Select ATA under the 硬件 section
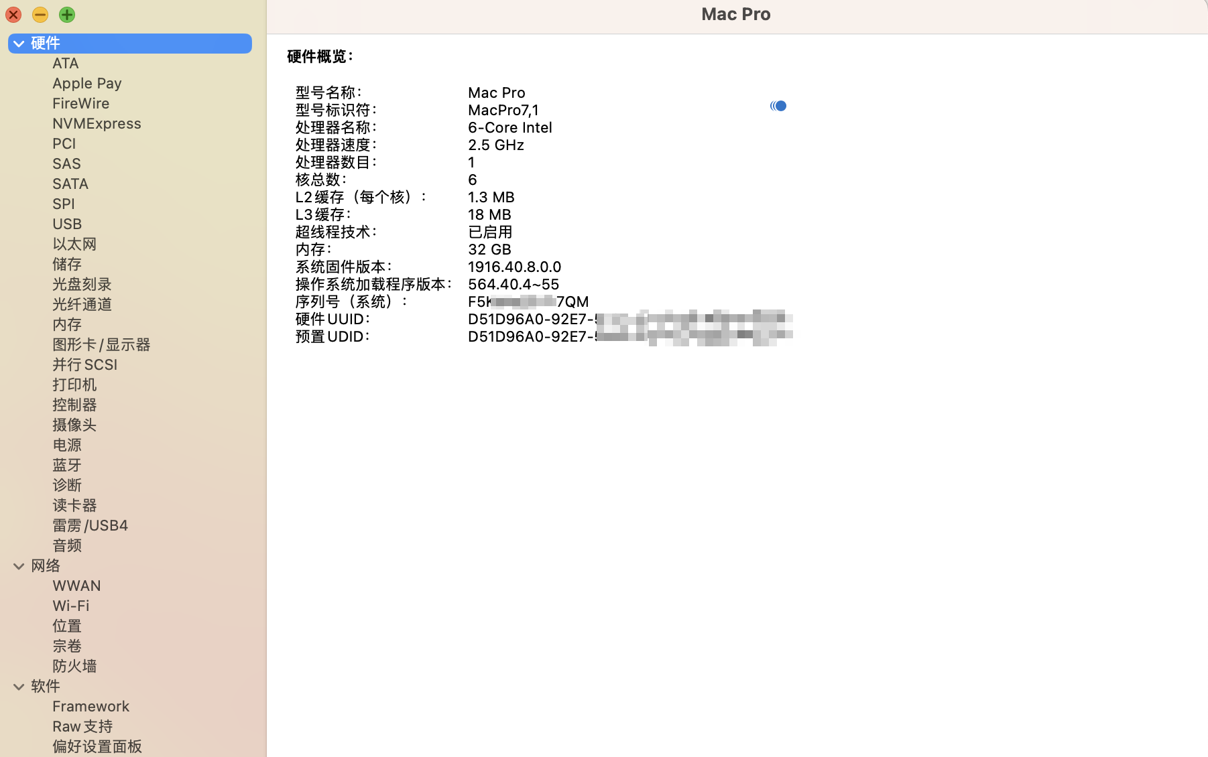 pos(65,63)
